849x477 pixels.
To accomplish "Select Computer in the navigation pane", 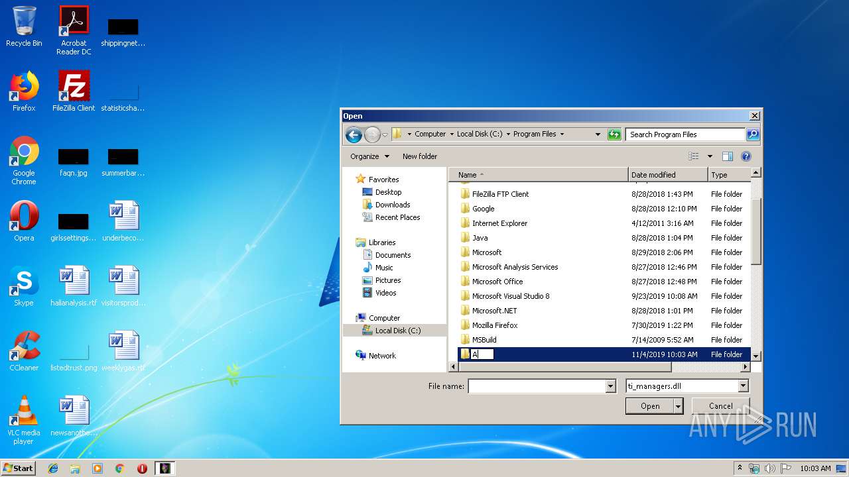I will 384,318.
